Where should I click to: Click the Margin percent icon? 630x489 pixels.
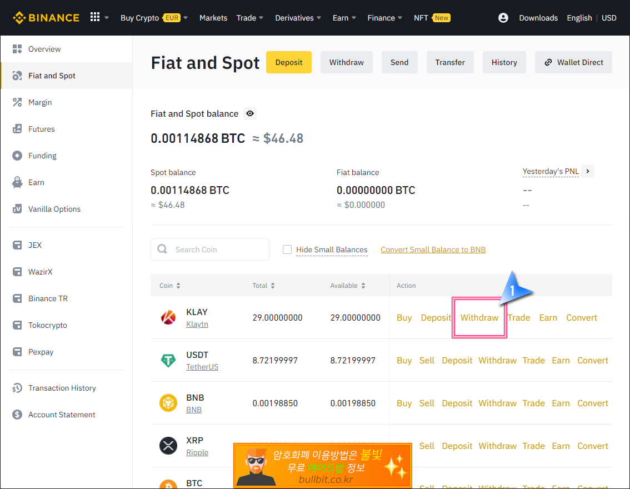[x=17, y=102]
